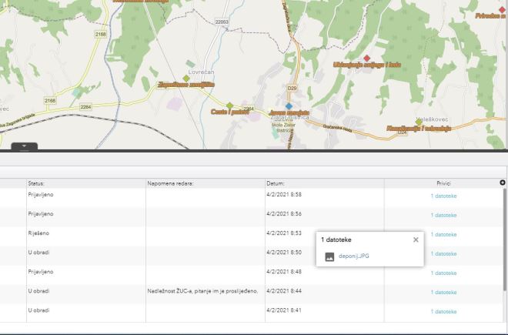
Task: Click the red marker at the map's top-right edge
Action: pos(502,9)
